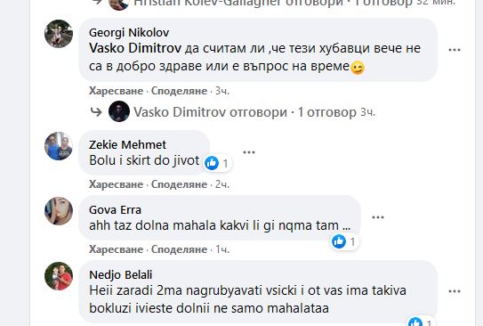Viewport: 483px width, 326px height.
Task: Click like reaction count on Zekie Mehmet's comment
Action: 218,163
